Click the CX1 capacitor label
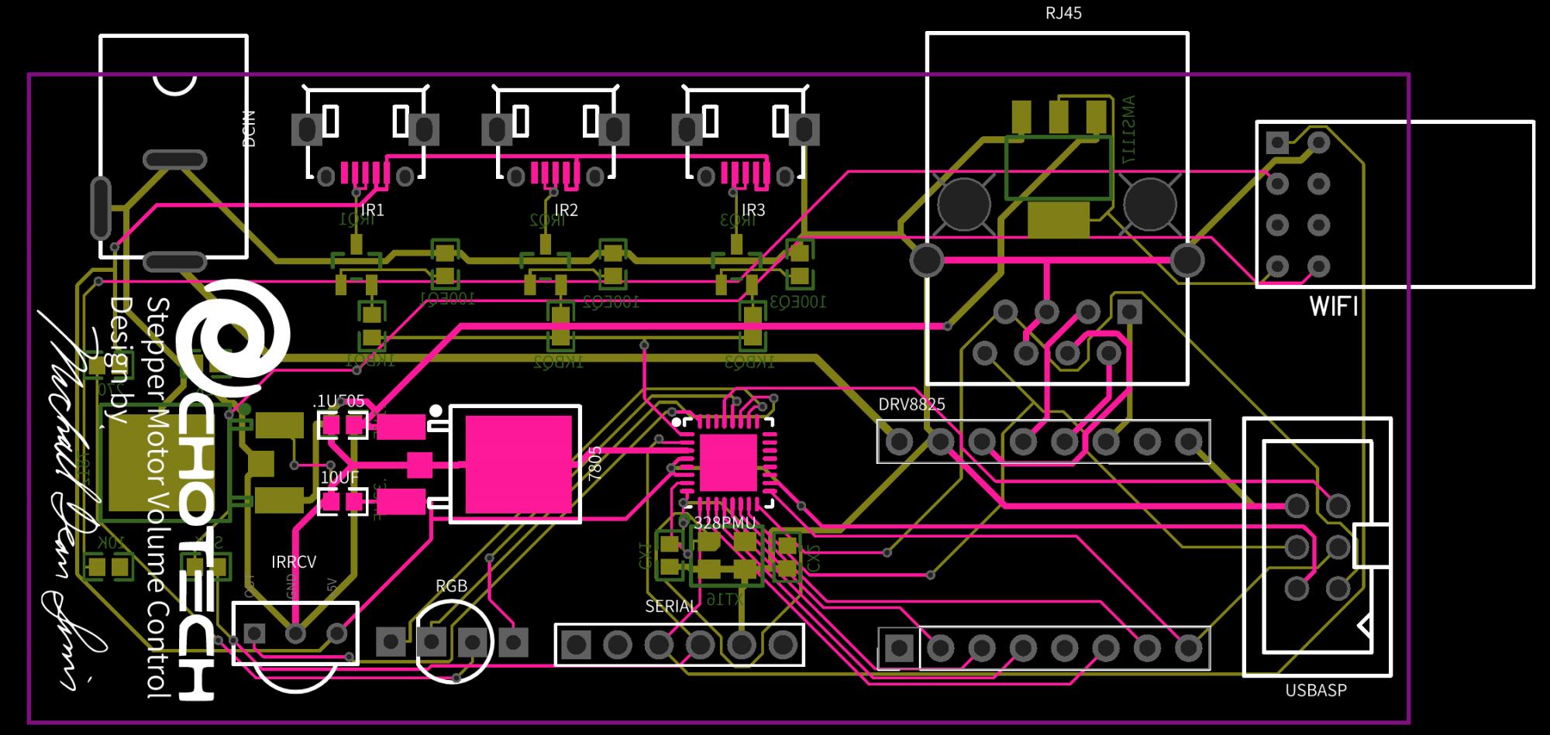 click(x=644, y=557)
